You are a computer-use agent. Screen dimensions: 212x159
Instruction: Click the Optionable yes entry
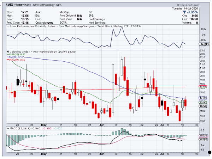[44, 23]
